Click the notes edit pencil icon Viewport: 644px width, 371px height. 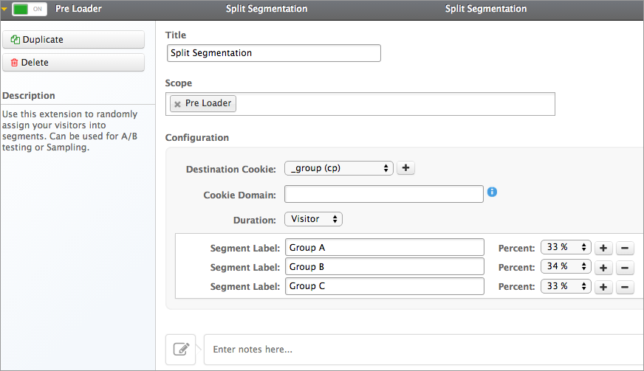181,349
